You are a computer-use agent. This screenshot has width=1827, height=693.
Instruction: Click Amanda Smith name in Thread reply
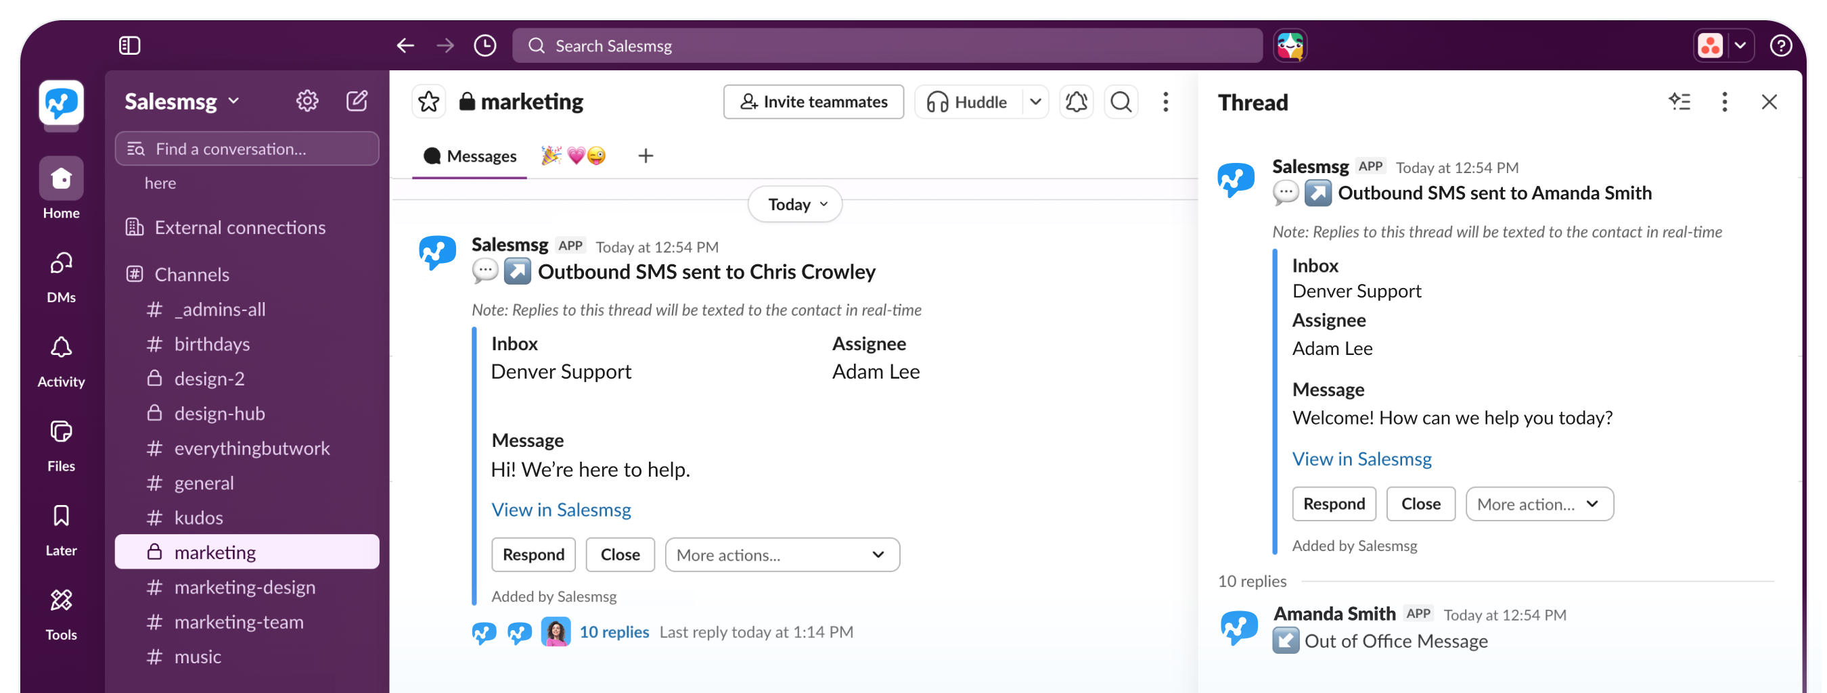click(1335, 614)
